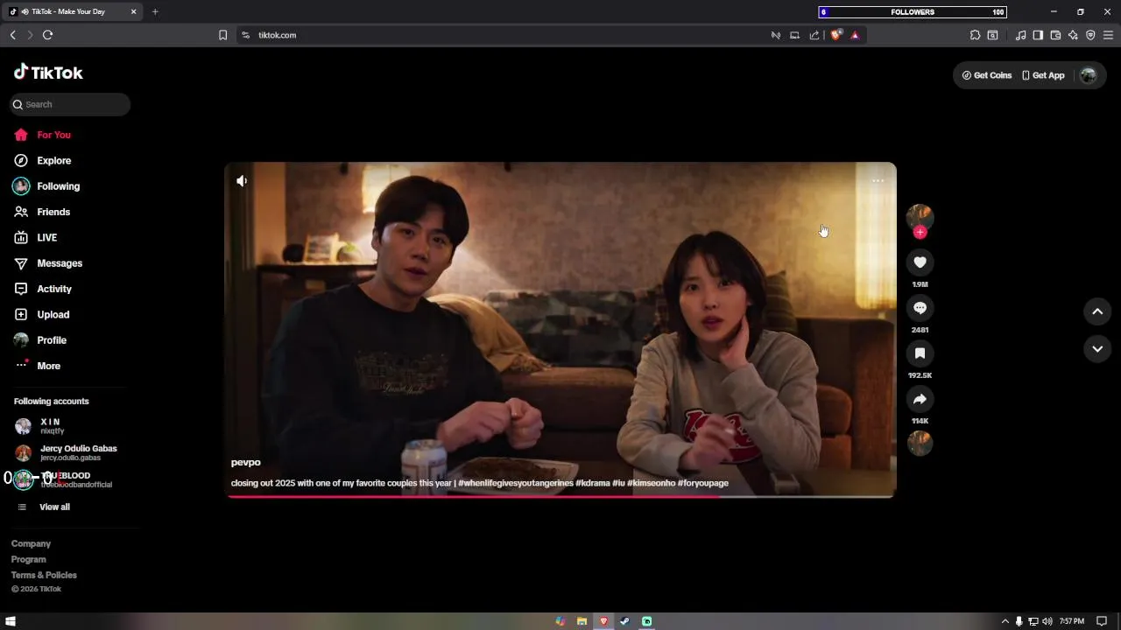Mute the video with the speaker icon
The width and height of the screenshot is (1121, 630).
point(242,181)
